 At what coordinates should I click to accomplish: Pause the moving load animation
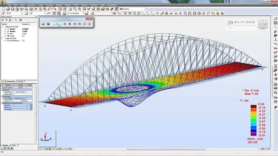click(x=65, y=24)
